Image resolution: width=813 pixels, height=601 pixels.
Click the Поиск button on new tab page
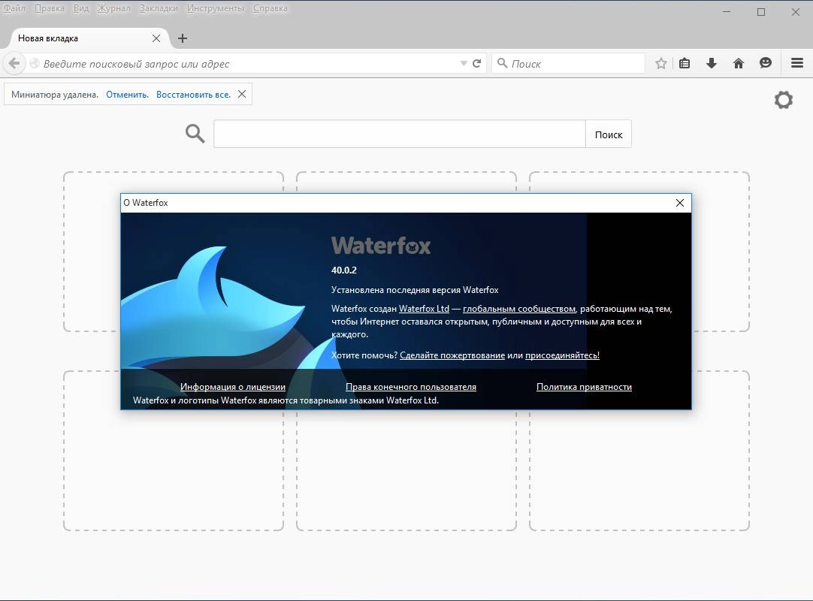tap(608, 134)
